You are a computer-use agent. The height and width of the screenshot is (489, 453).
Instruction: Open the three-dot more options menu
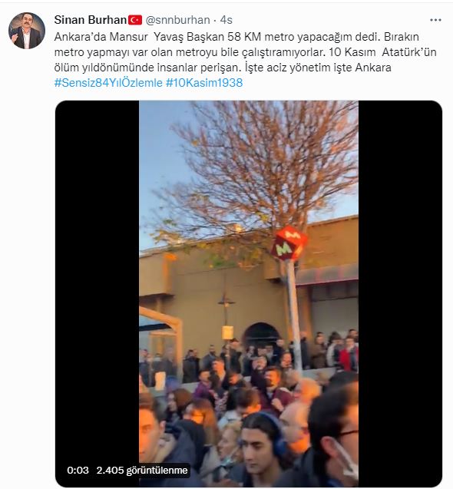point(435,20)
